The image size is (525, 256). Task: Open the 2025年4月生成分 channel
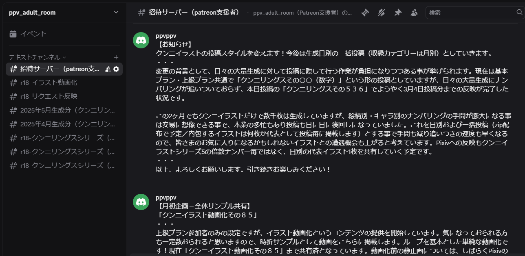[x=64, y=124]
